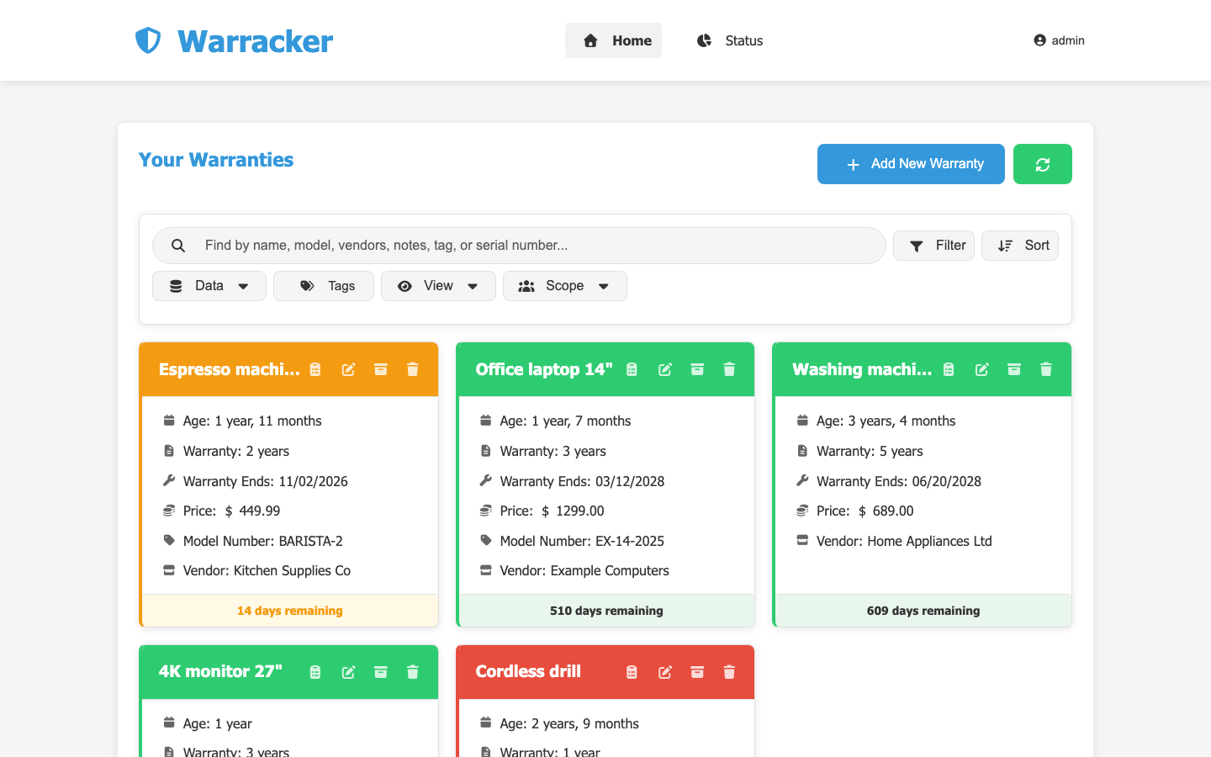
Task: Focus the warranty search field
Action: (519, 246)
